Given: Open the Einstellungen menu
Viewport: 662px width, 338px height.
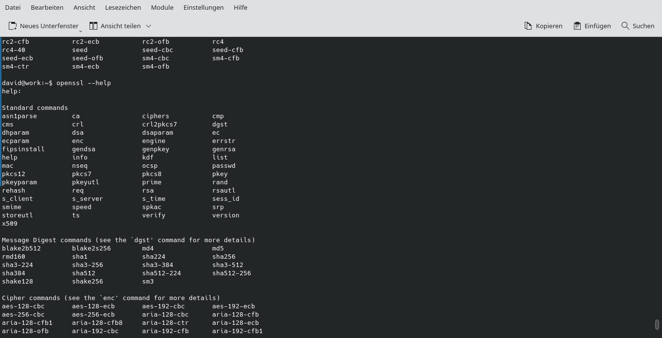Looking at the screenshot, I should coord(203,7).
